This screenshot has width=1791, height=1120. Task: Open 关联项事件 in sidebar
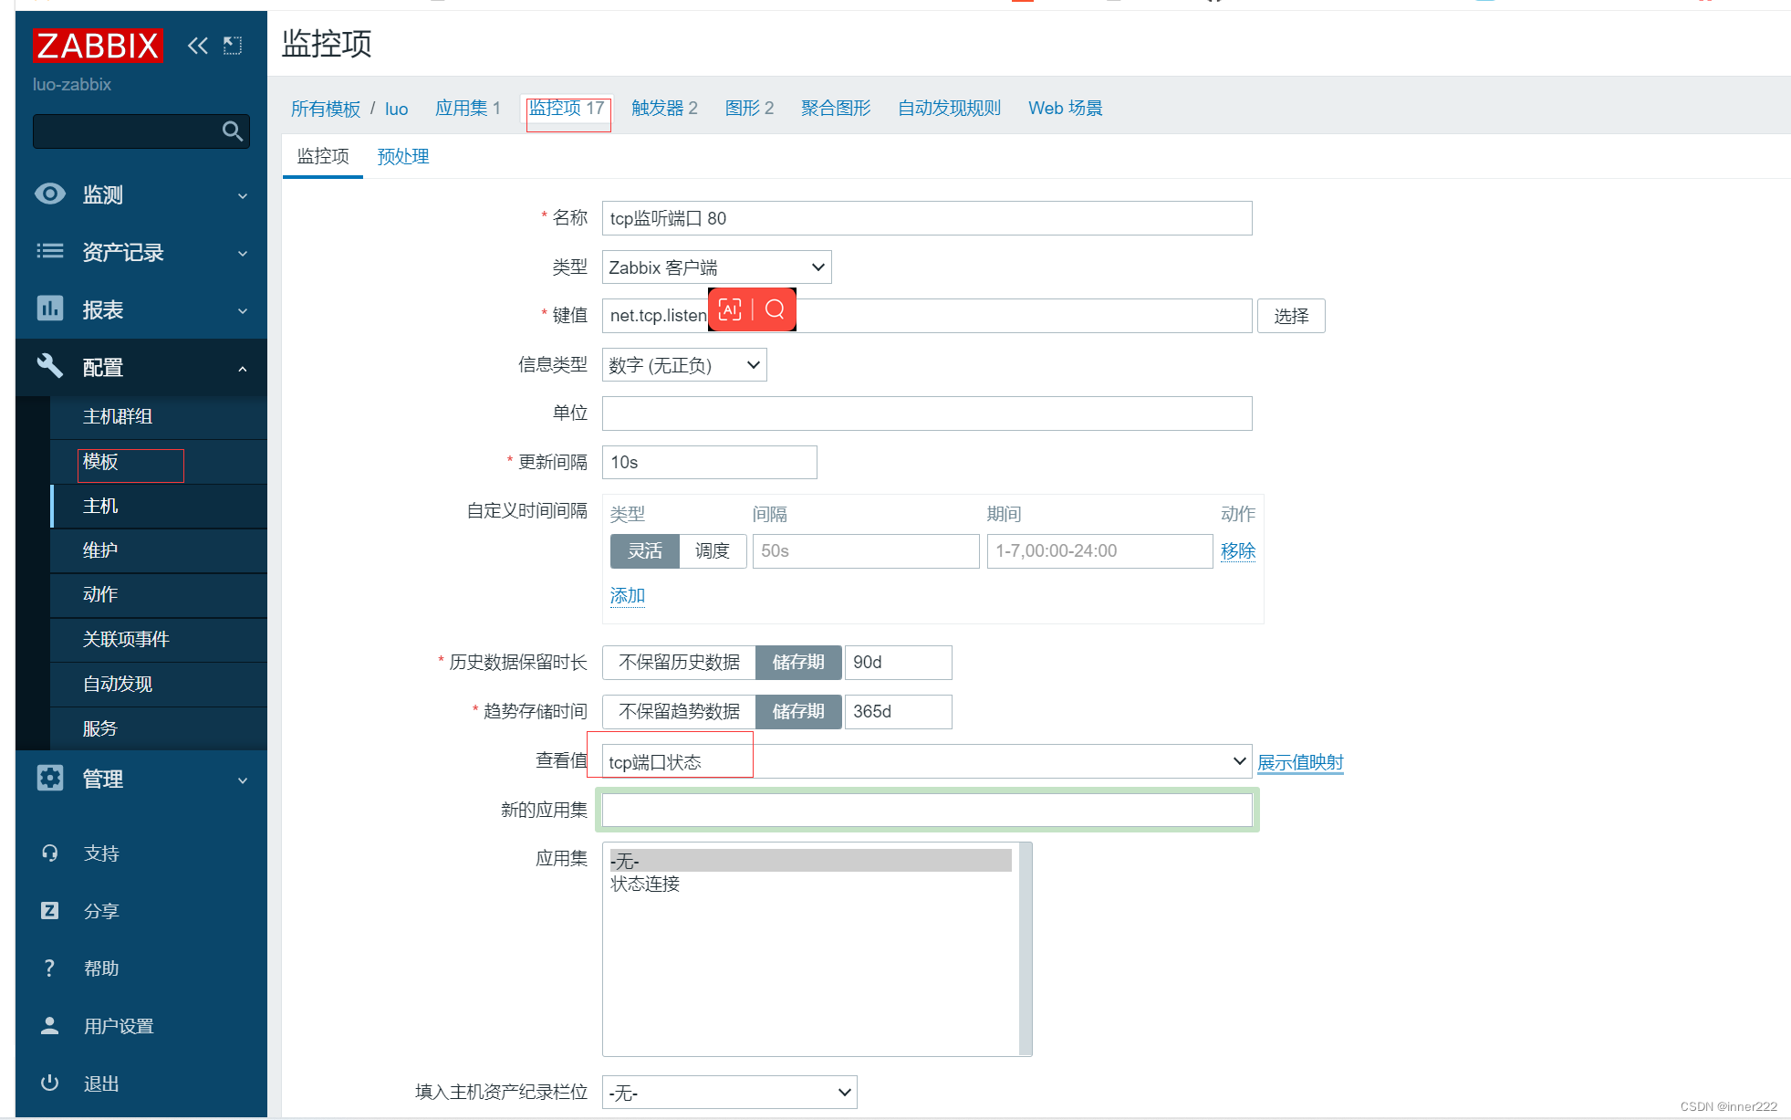(126, 640)
